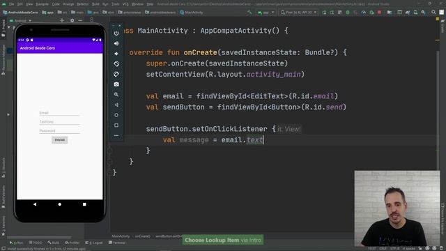Open the Run tool window tab
This screenshot has height=251, width=446.
click(x=16, y=243)
